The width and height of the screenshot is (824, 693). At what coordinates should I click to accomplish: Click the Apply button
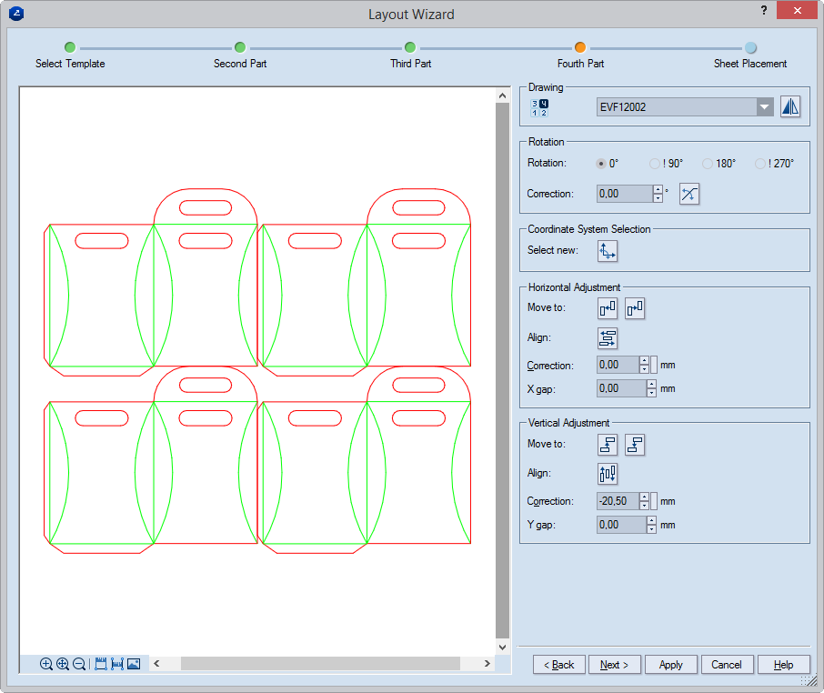tap(670, 665)
